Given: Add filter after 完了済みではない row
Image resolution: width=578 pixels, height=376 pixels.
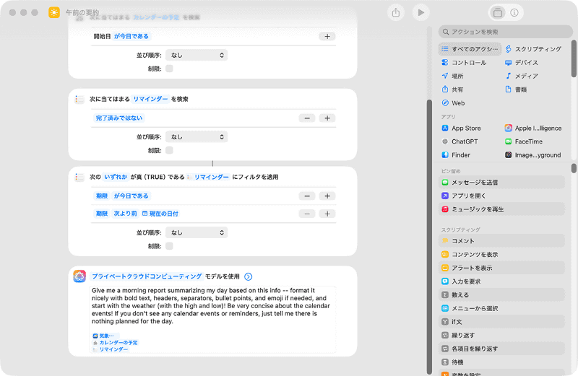Looking at the screenshot, I should (327, 118).
